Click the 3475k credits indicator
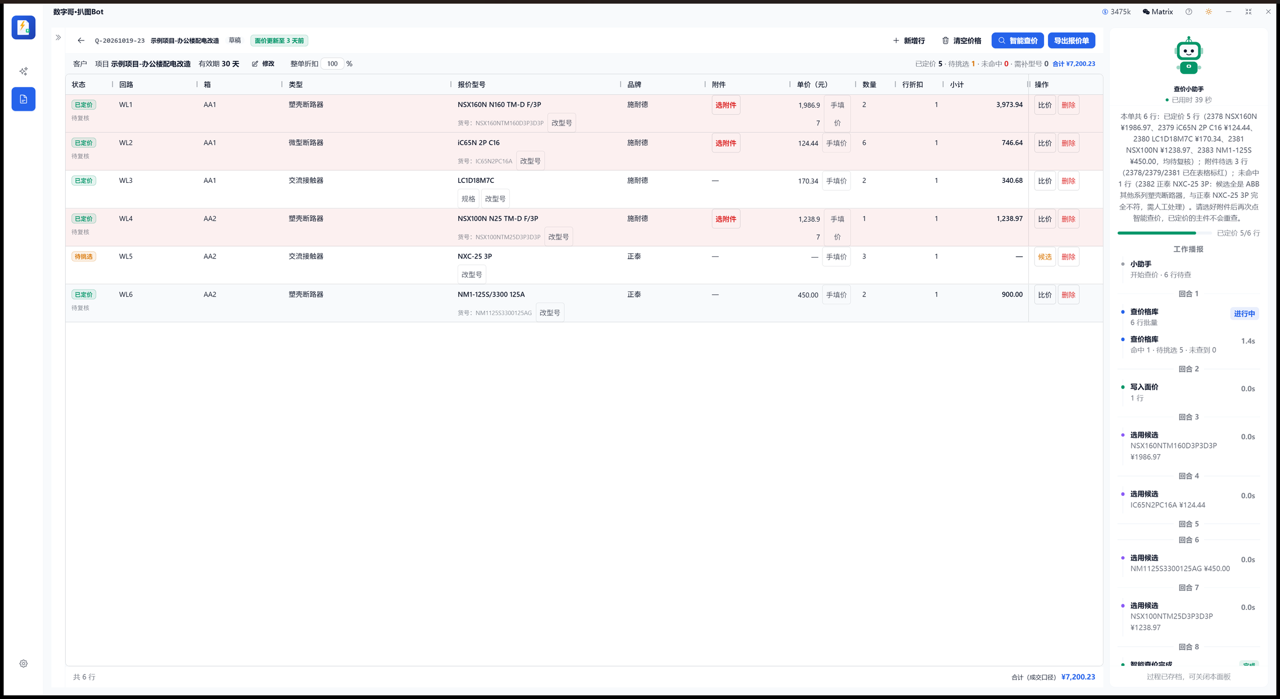1280x699 pixels. tap(1116, 12)
